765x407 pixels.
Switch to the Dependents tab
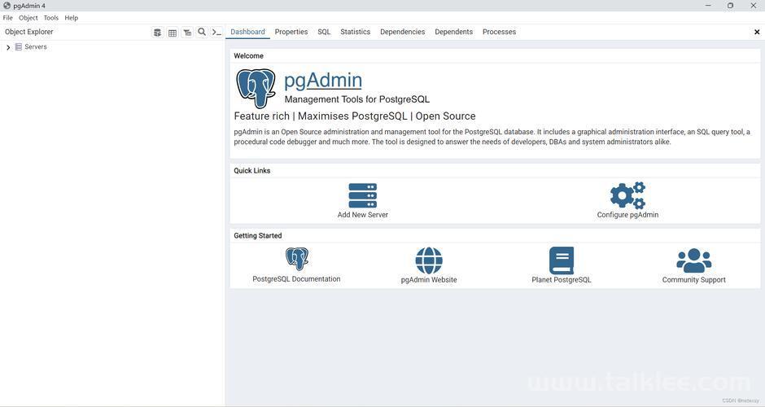pos(454,32)
